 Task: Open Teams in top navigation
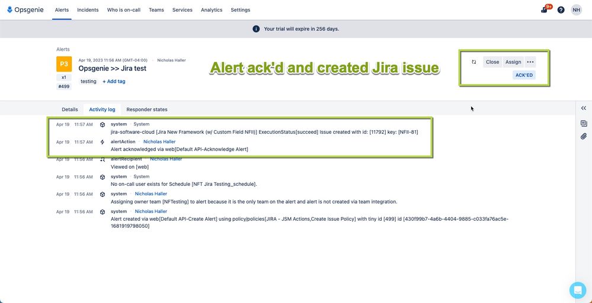(x=156, y=10)
